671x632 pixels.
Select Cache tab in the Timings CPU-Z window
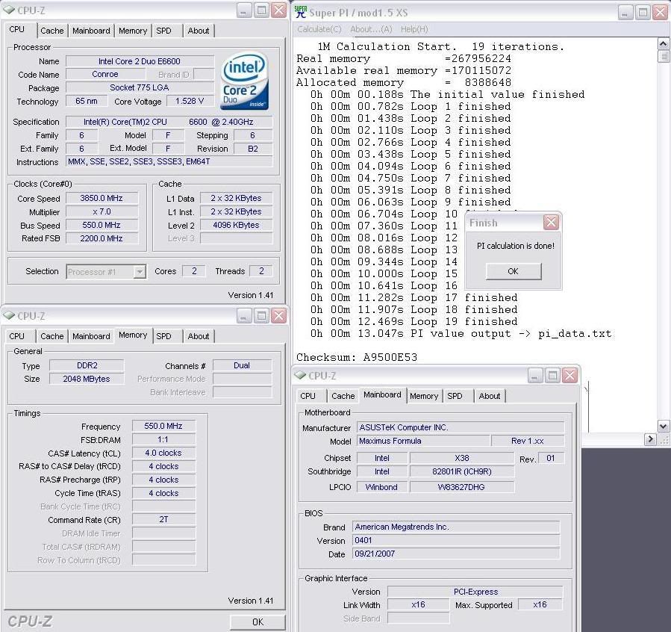pyautogui.click(x=52, y=336)
